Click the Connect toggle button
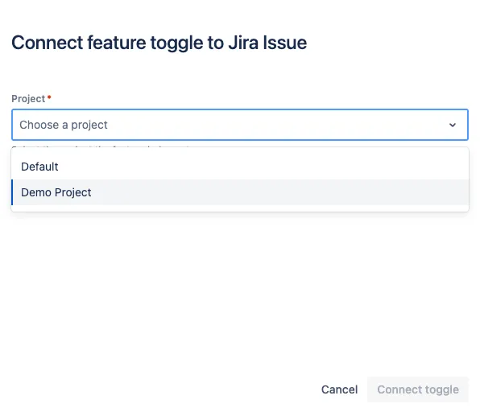The width and height of the screenshot is (480, 412). [418, 389]
